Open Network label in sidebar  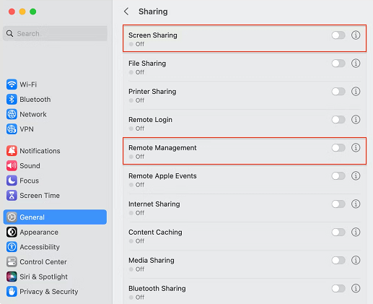(33, 114)
